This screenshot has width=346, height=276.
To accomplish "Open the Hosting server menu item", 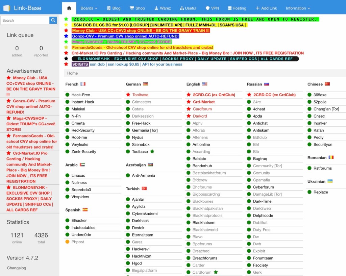I will [x=237, y=8].
